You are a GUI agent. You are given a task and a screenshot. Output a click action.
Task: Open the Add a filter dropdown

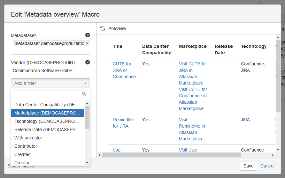coord(50,83)
